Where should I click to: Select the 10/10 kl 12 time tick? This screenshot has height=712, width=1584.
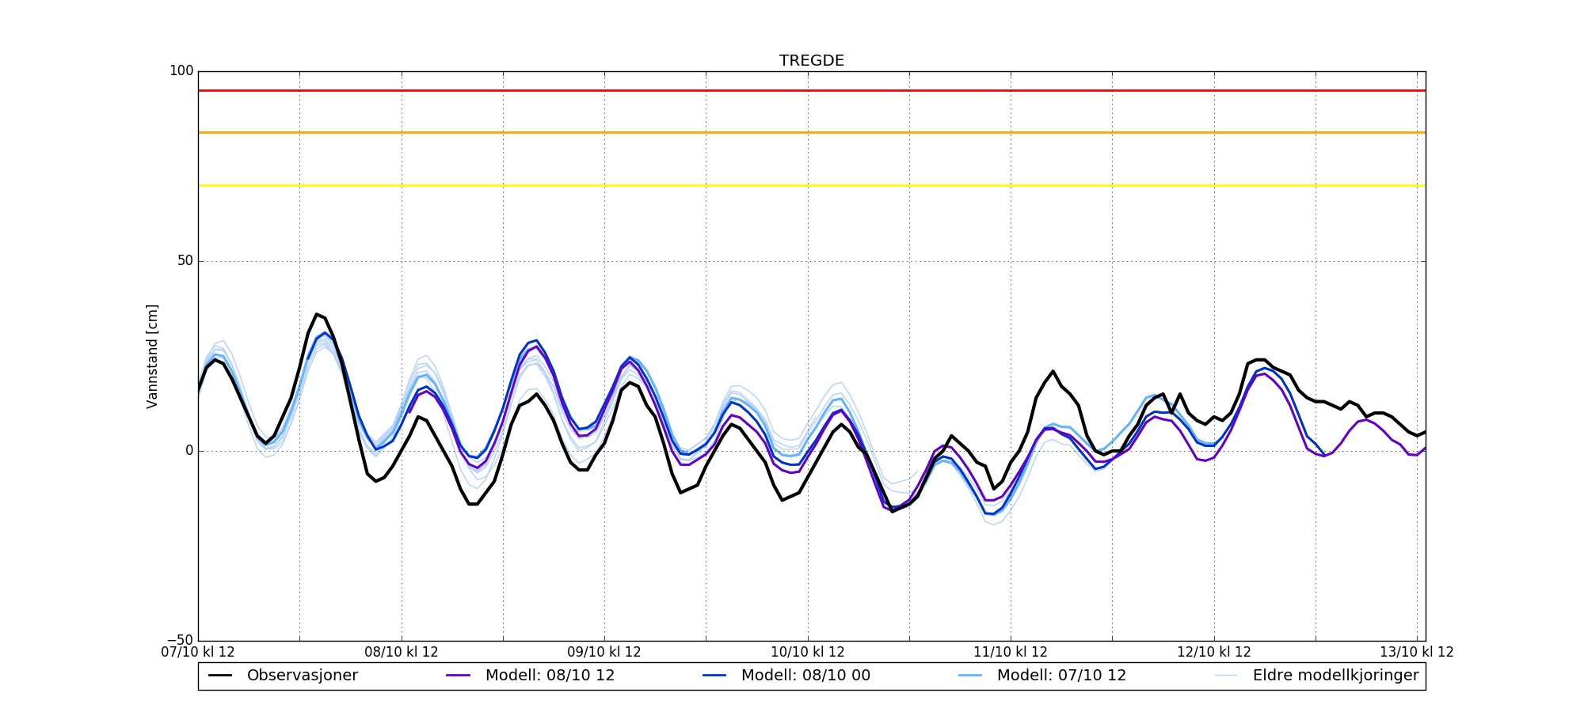808,653
